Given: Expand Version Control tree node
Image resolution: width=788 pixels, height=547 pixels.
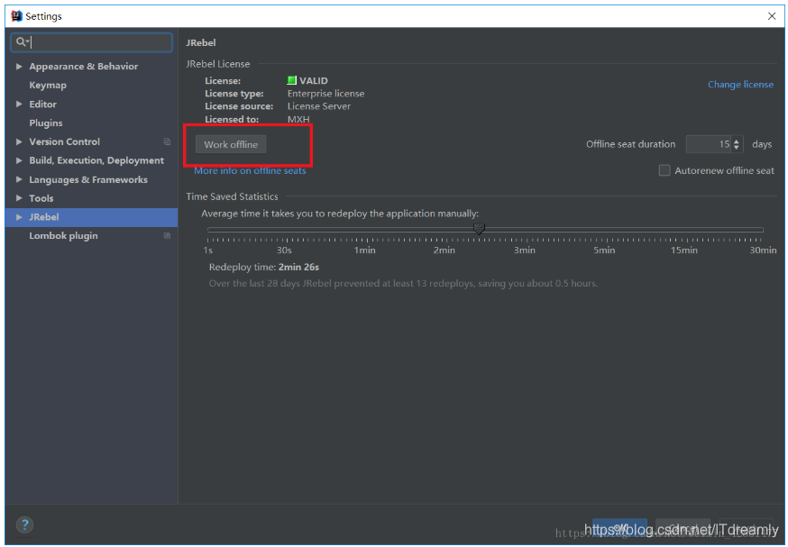Looking at the screenshot, I should tap(19, 141).
